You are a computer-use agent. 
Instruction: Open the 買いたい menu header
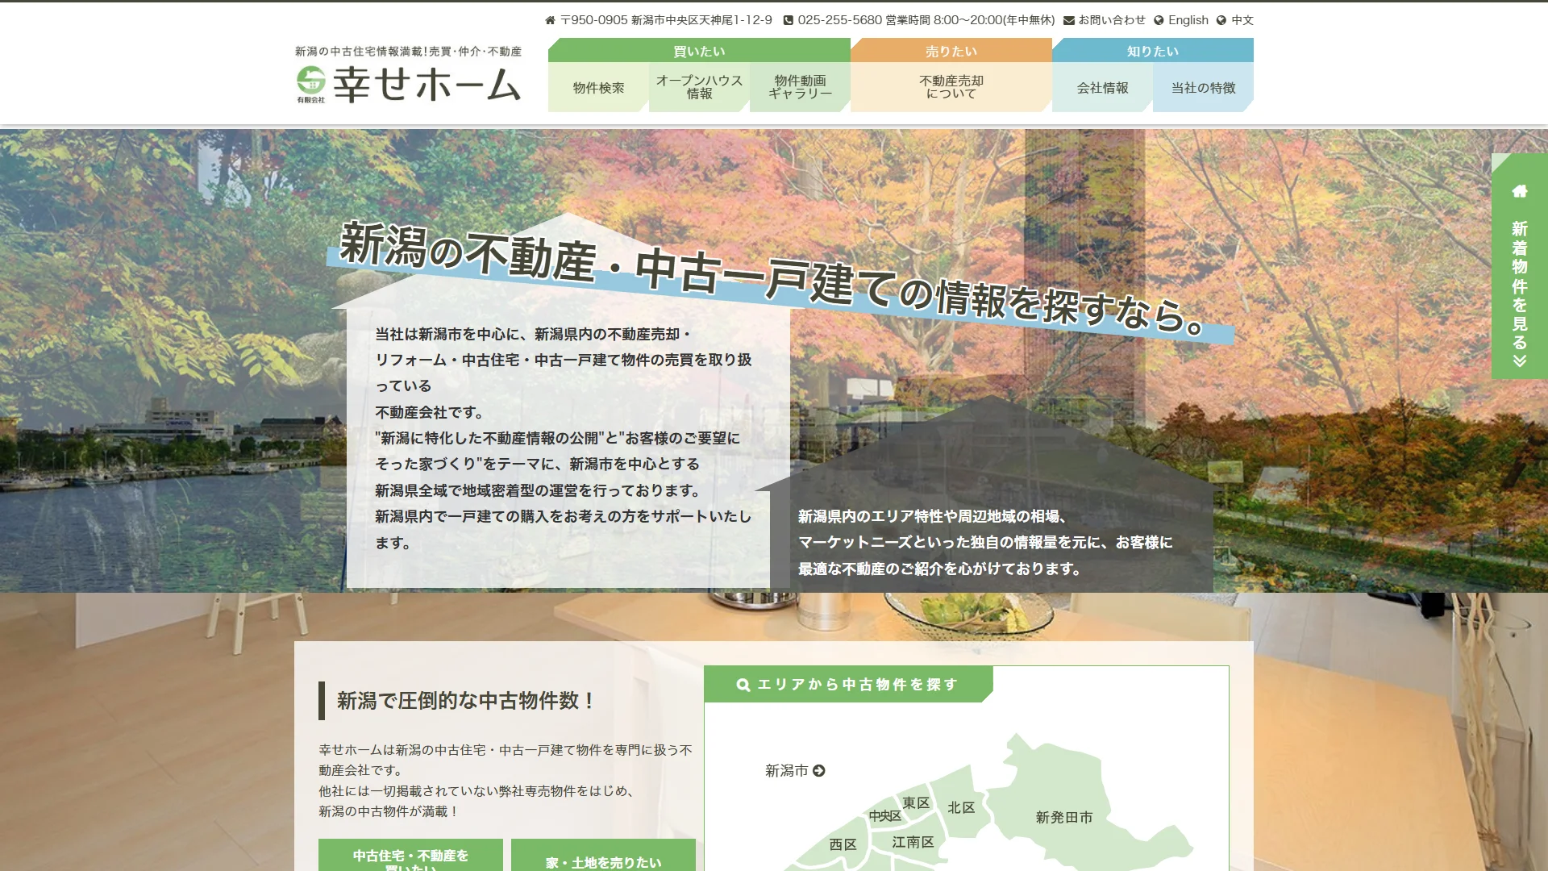click(x=699, y=51)
